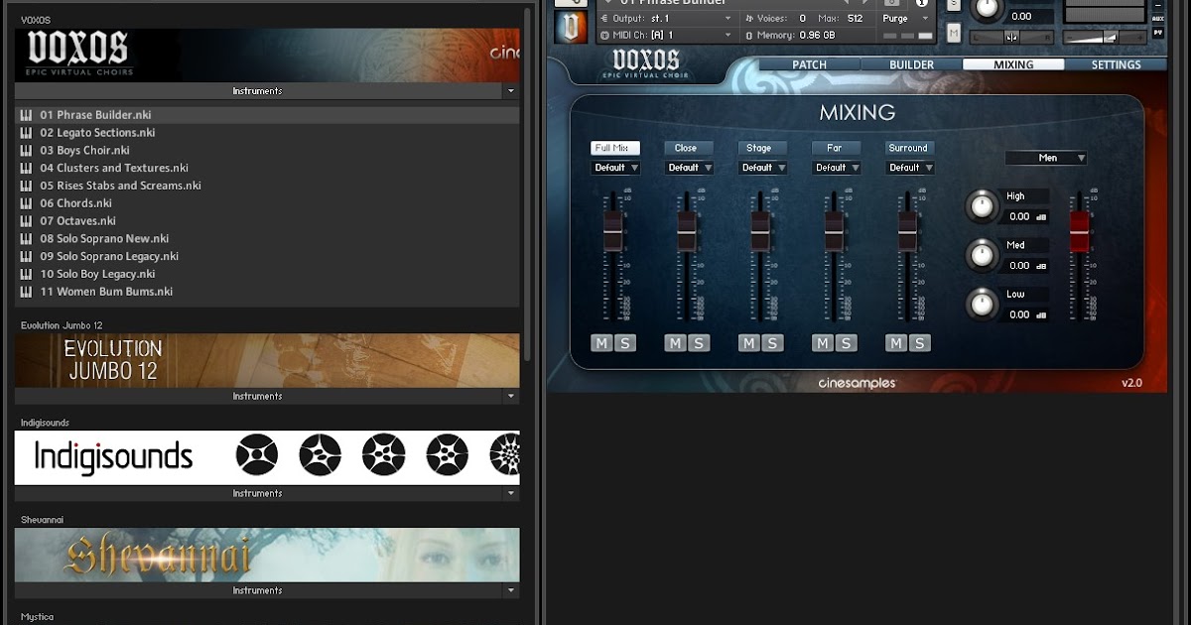Switch to the SETTINGS tab
Image resolution: width=1191 pixels, height=625 pixels.
[x=1116, y=64]
